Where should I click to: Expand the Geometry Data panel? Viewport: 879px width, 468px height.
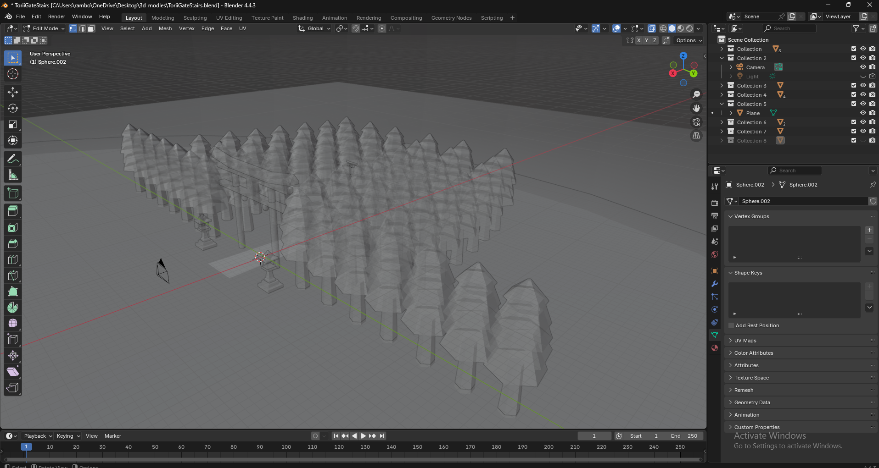pos(752,402)
